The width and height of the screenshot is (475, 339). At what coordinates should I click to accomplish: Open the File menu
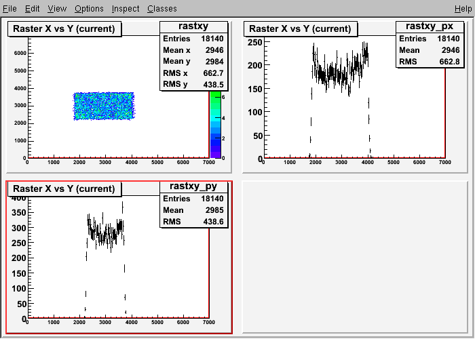coord(9,9)
